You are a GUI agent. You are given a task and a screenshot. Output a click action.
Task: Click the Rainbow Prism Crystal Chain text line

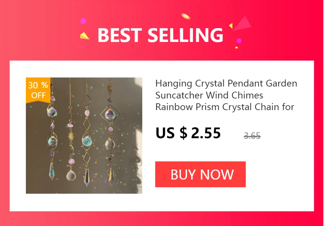tap(225, 107)
